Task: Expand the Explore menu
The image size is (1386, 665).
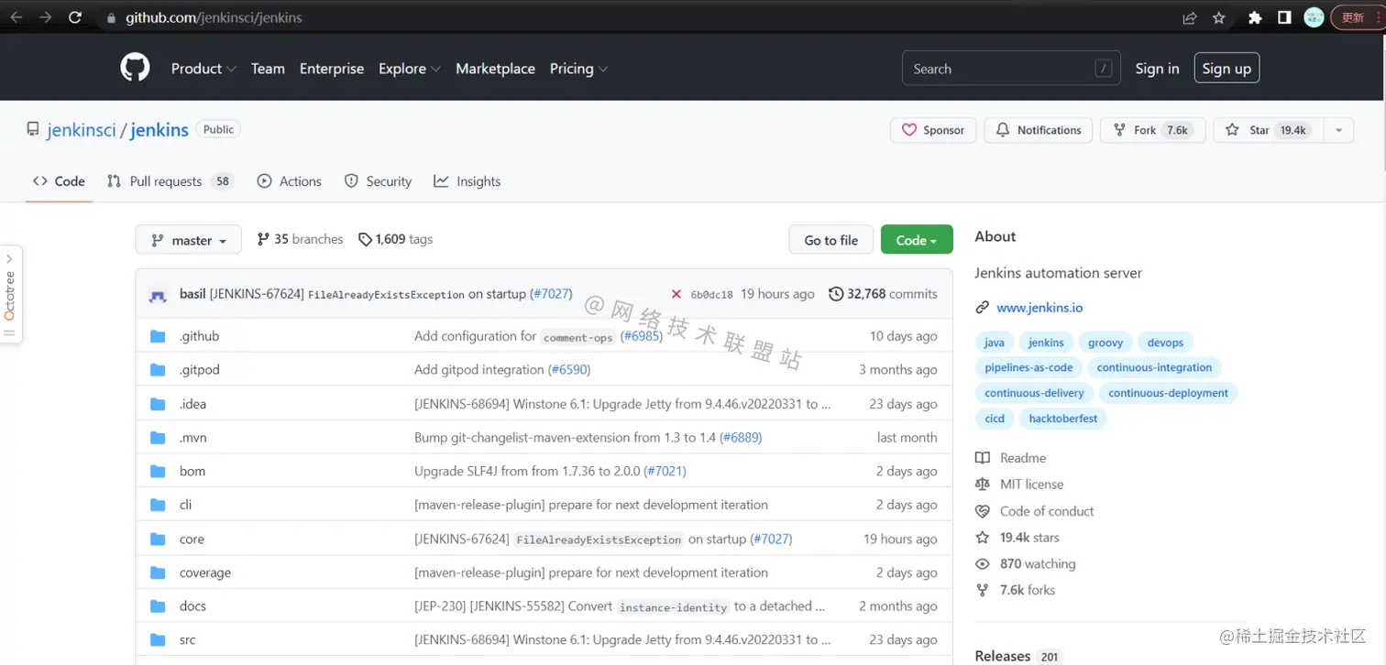Action: 410,69
